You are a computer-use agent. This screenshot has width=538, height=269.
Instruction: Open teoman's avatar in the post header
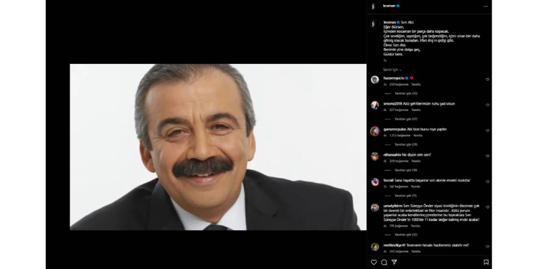374,6
